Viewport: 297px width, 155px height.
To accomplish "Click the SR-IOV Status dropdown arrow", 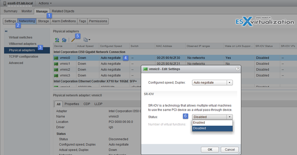I will 229,117.
